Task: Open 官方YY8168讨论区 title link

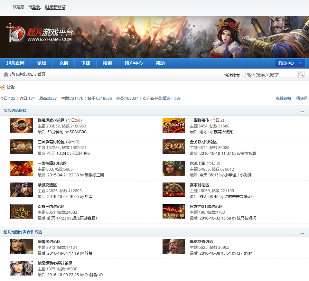Action: (206, 207)
